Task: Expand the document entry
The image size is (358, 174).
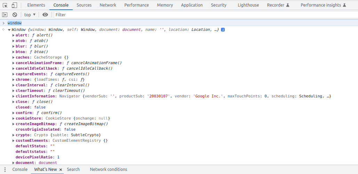Action: [14, 163]
